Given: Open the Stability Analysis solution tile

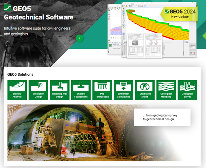Looking at the screenshot, I should [x=17, y=90].
